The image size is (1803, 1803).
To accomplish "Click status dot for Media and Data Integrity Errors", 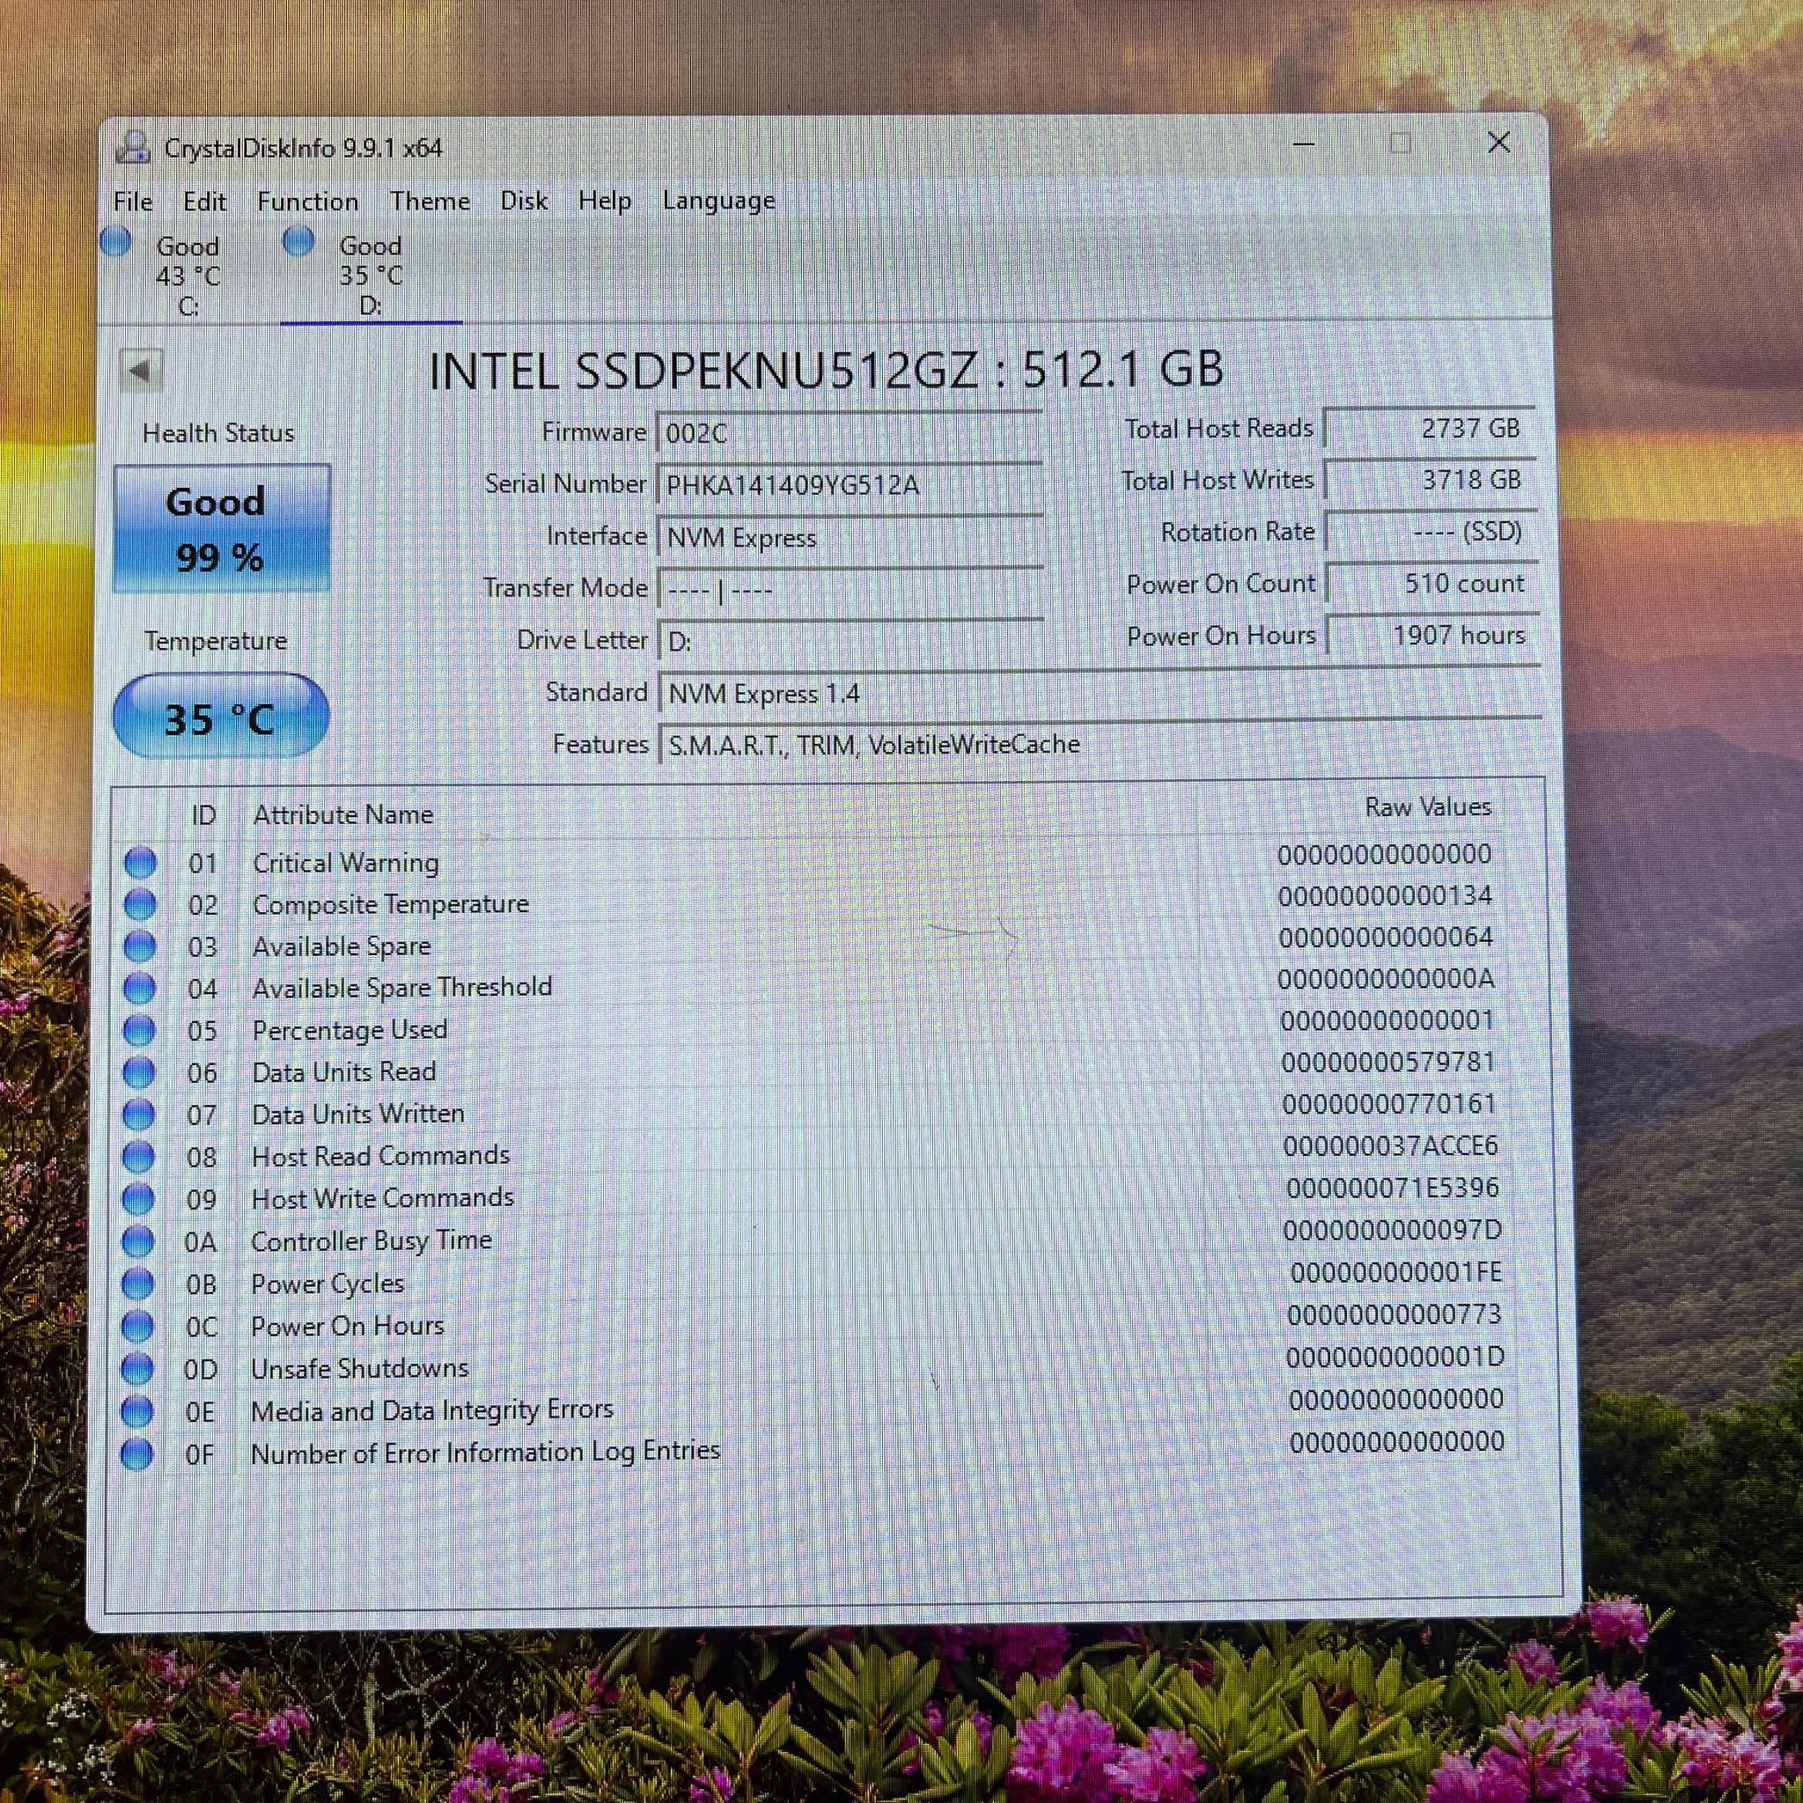I will point(137,1412).
